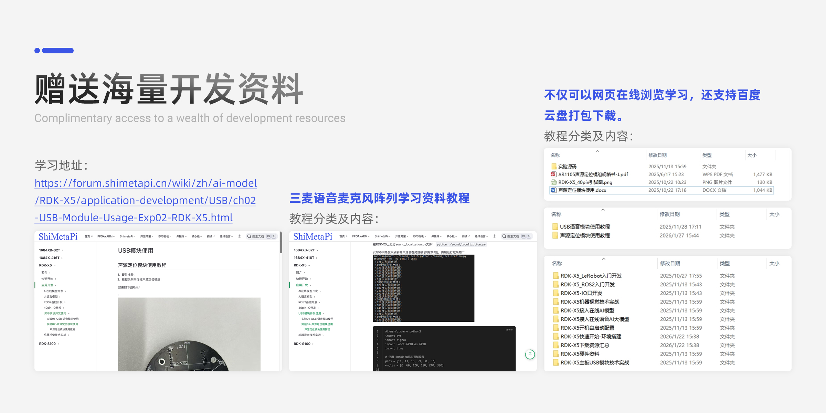
Task: Open EVS相机 dropdown on USB模块使用 page
Action: pyautogui.click(x=165, y=236)
